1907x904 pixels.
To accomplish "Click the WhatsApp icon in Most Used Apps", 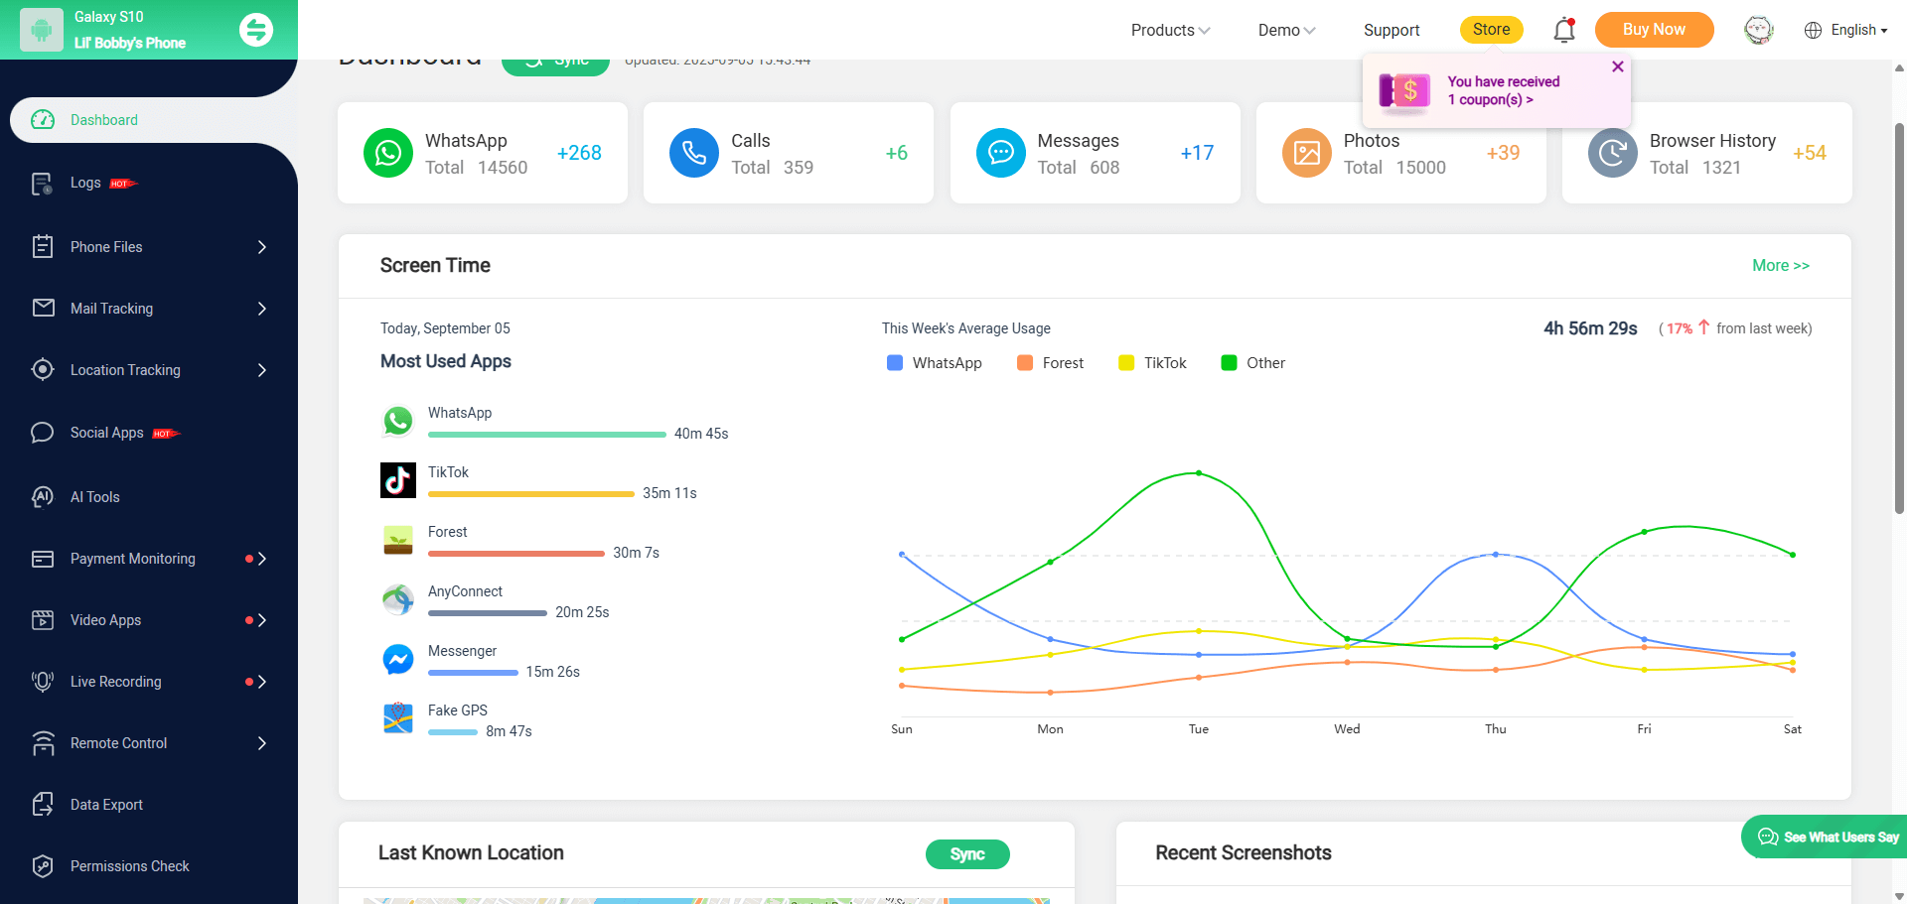I will click(x=398, y=421).
